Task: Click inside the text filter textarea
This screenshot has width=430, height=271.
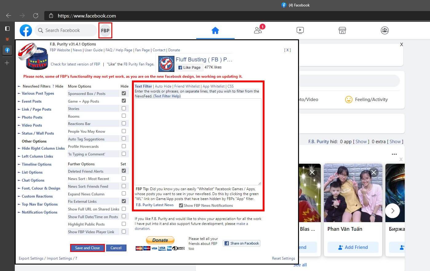Action: 198,142
